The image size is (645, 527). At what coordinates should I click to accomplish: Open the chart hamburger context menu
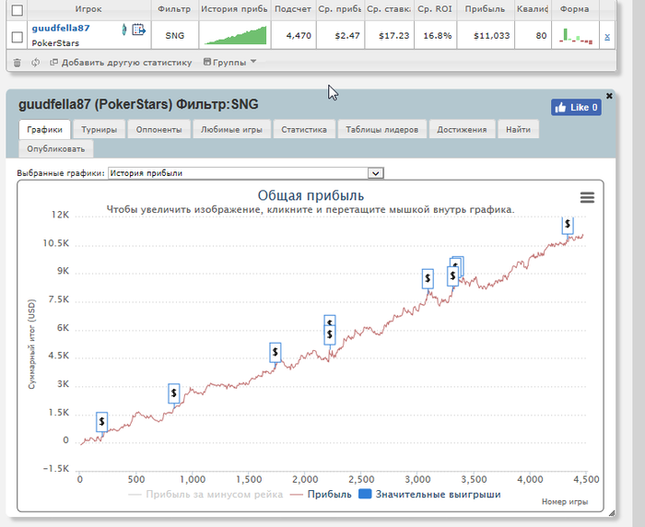[587, 197]
